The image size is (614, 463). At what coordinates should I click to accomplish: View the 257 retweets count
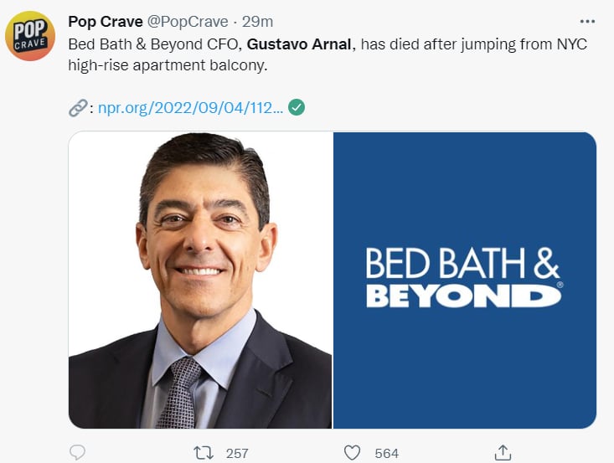tap(237, 453)
